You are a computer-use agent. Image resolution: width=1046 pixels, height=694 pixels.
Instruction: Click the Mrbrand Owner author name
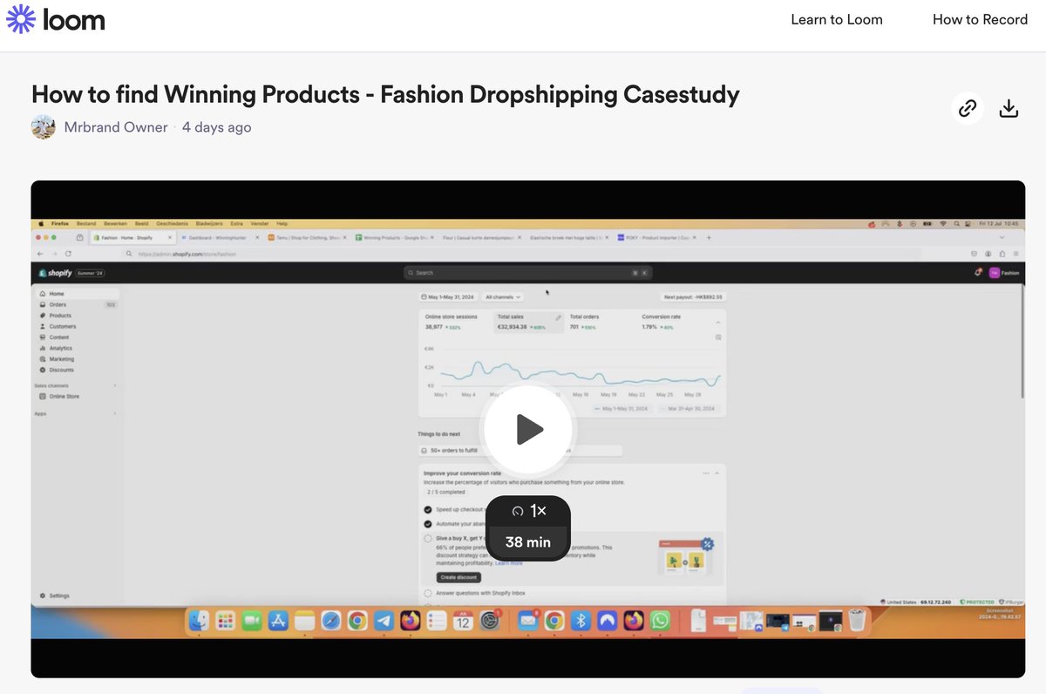click(116, 127)
